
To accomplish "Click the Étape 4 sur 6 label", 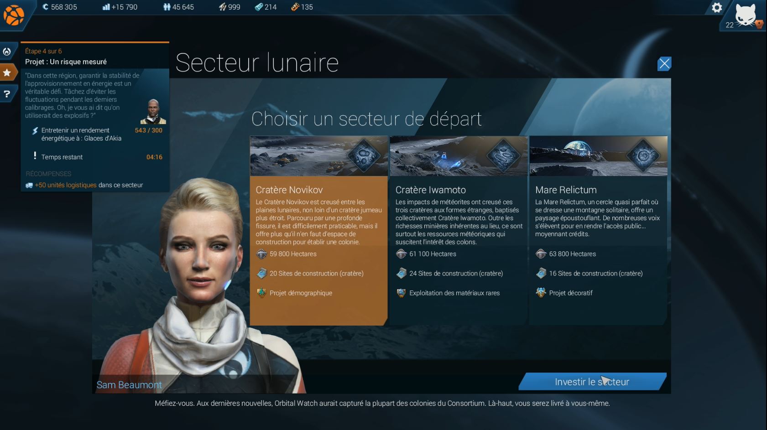I will coord(43,51).
